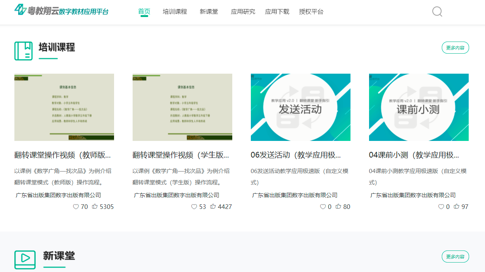Open the 发送活动 course thumbnail
This screenshot has height=272, width=485.
300,107
